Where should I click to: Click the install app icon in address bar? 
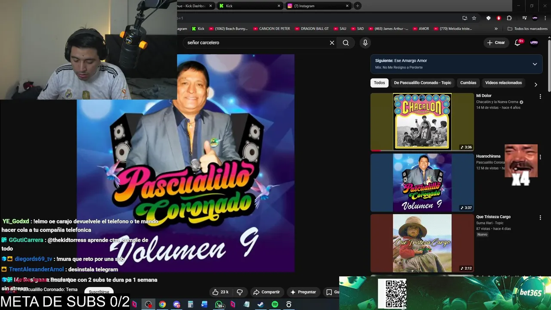pos(464,18)
